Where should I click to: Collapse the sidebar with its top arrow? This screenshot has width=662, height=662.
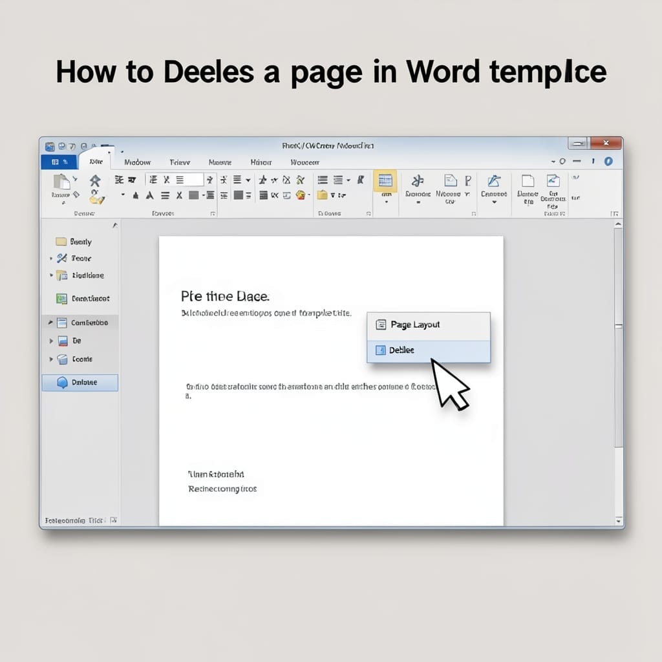point(115,226)
